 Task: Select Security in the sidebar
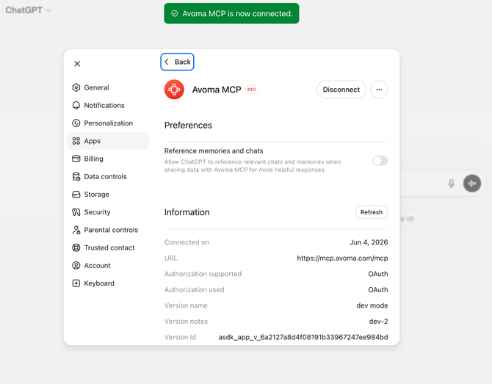tap(108, 212)
